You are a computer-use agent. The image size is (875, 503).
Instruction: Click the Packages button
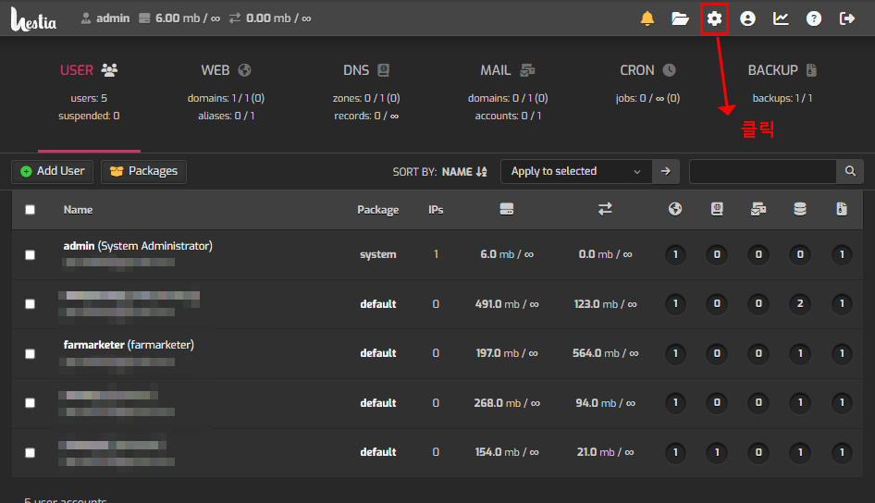[143, 171]
